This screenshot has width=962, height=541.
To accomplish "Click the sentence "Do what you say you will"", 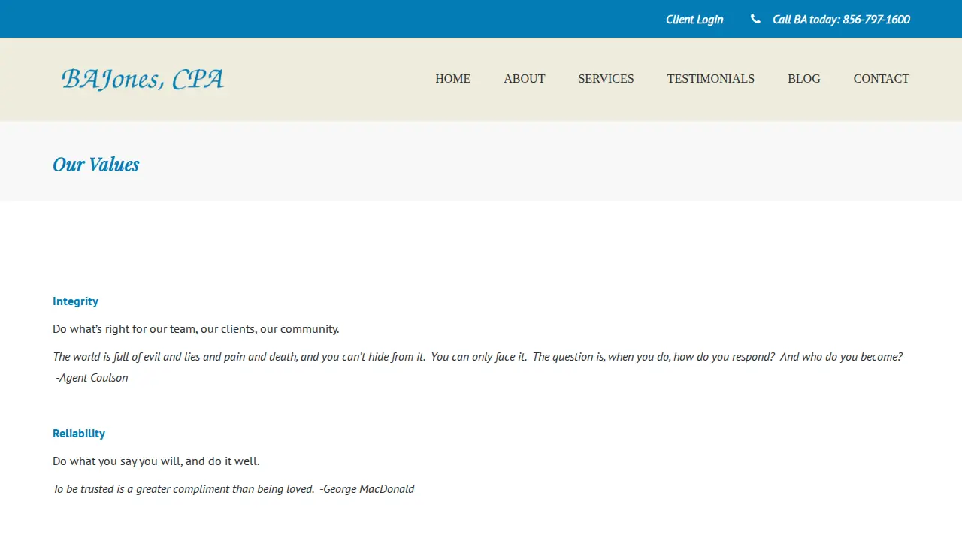I will coord(117,461).
